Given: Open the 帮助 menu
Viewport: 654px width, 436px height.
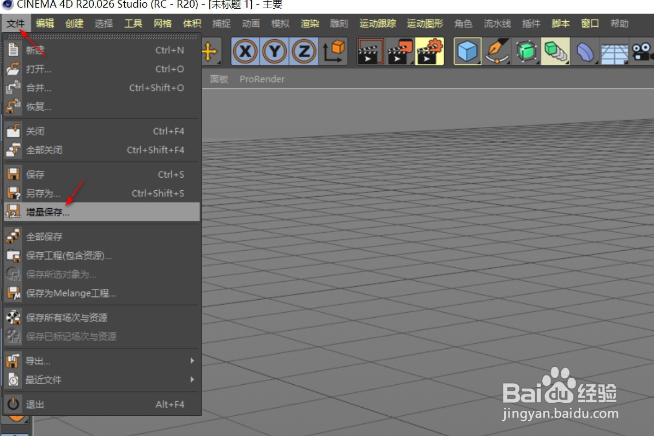Looking at the screenshot, I should (620, 23).
